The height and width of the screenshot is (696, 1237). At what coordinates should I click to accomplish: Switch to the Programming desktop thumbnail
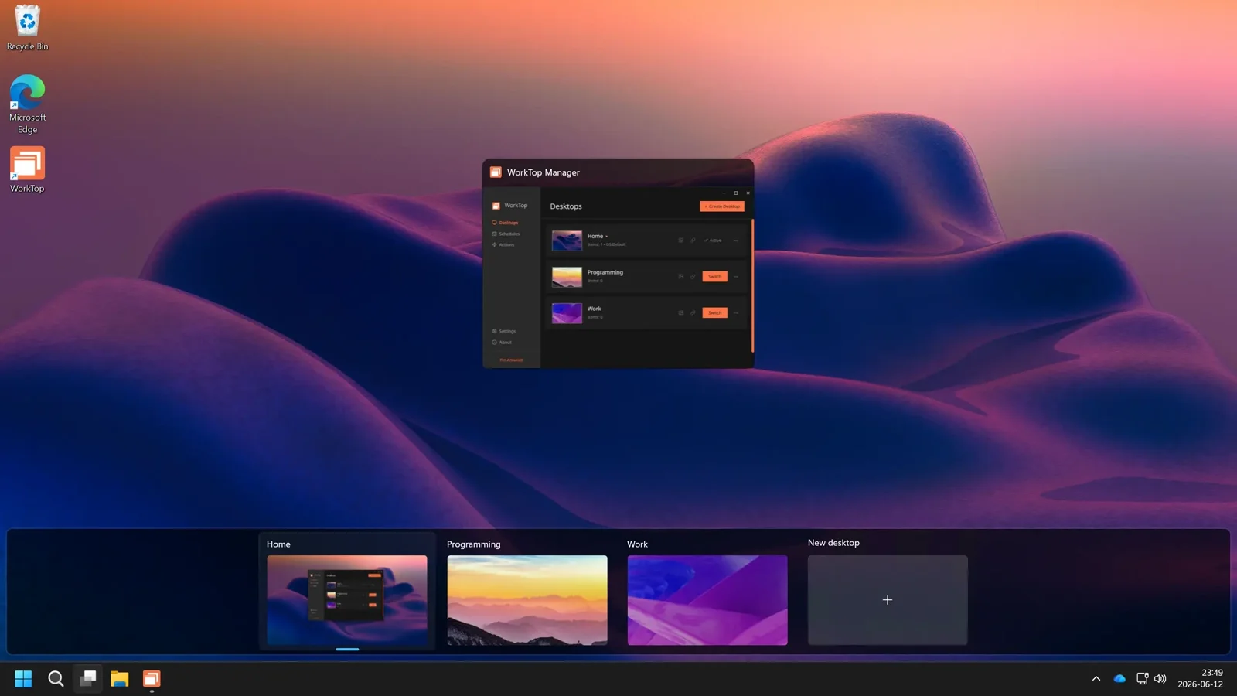tap(527, 600)
